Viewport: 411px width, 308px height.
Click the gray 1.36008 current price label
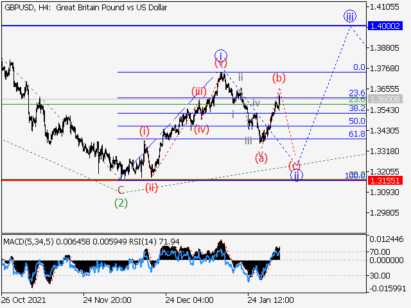[x=385, y=99]
